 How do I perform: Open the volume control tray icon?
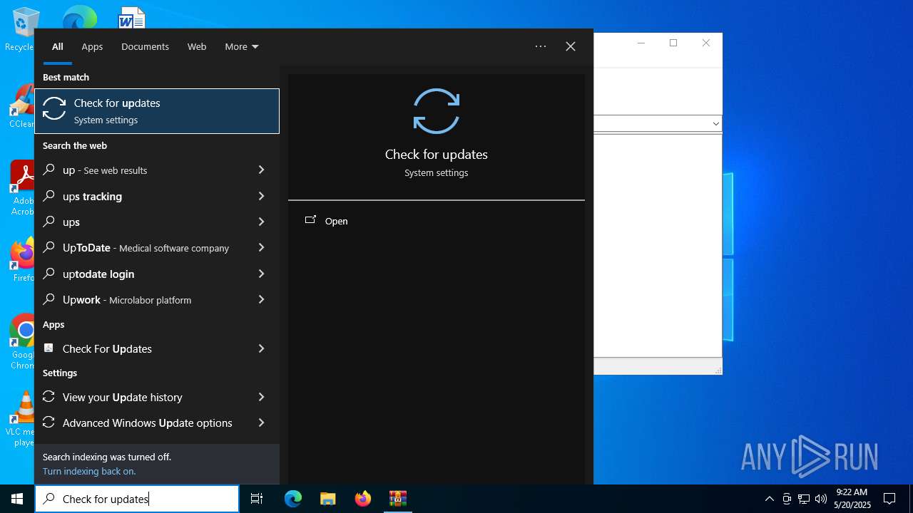coord(821,499)
